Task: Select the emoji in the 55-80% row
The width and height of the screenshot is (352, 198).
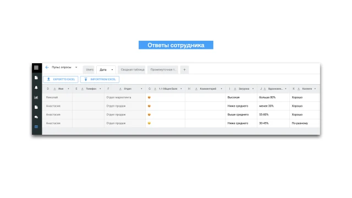Action: point(149,114)
